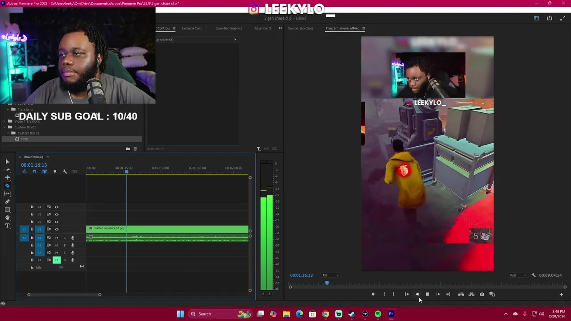
Task: Select the Rectangle tool
Action: [8, 210]
